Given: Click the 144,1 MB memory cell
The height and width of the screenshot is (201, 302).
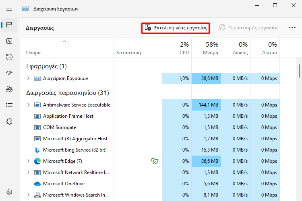Looking at the screenshot, I should pos(206,105).
